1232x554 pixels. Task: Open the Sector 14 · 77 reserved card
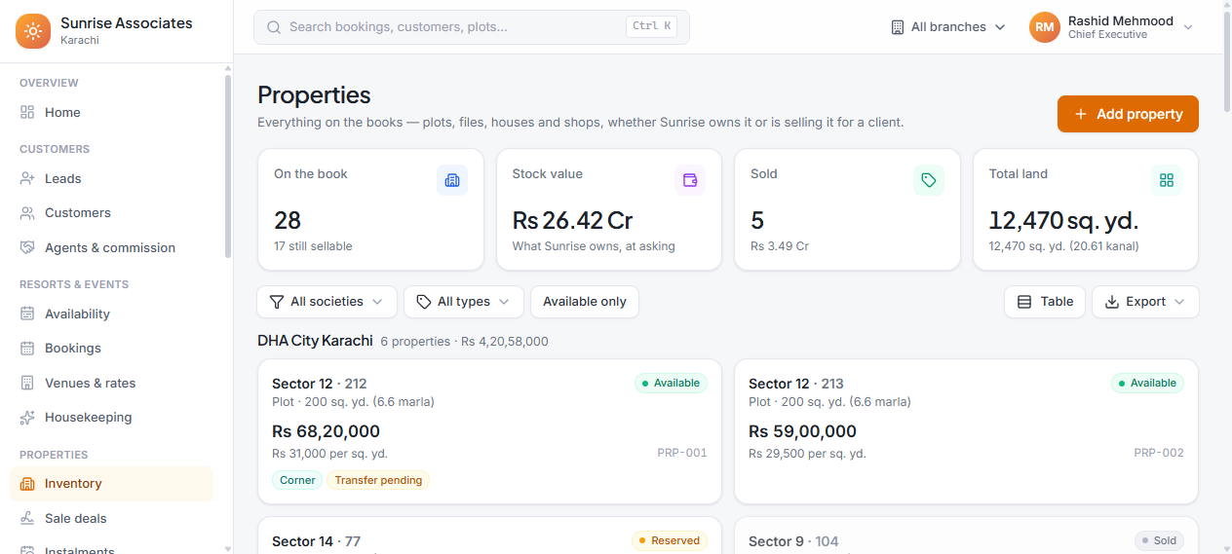(489, 536)
